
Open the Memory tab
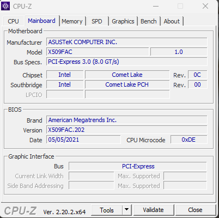(x=72, y=21)
